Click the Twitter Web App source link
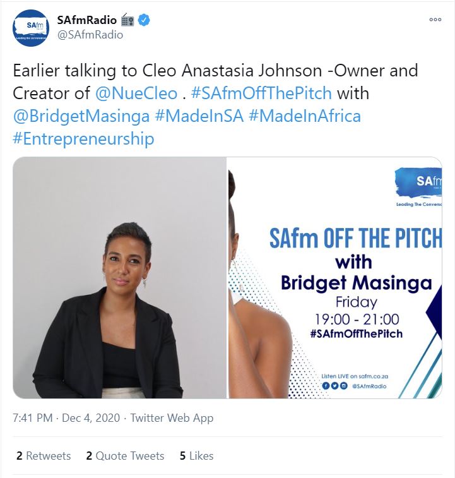The width and height of the screenshot is (455, 478). [172, 418]
